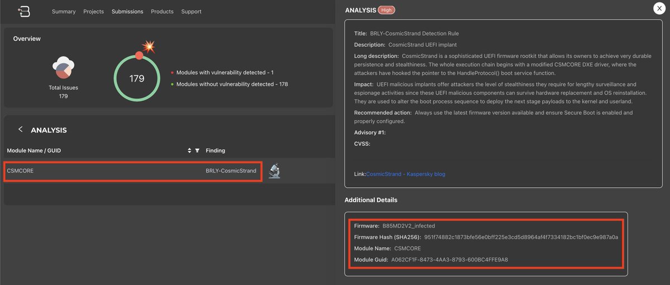Screen dimensions: 670x285
Task: Open the Support menu item
Action: [x=192, y=11]
